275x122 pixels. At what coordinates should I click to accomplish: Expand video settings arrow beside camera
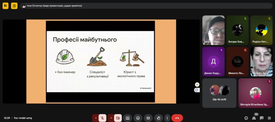pyautogui.click(x=111, y=118)
